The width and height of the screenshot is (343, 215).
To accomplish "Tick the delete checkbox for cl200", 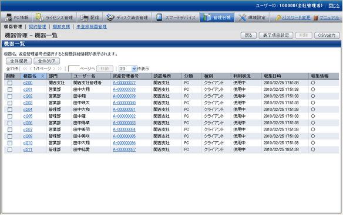I will (x=10, y=83).
